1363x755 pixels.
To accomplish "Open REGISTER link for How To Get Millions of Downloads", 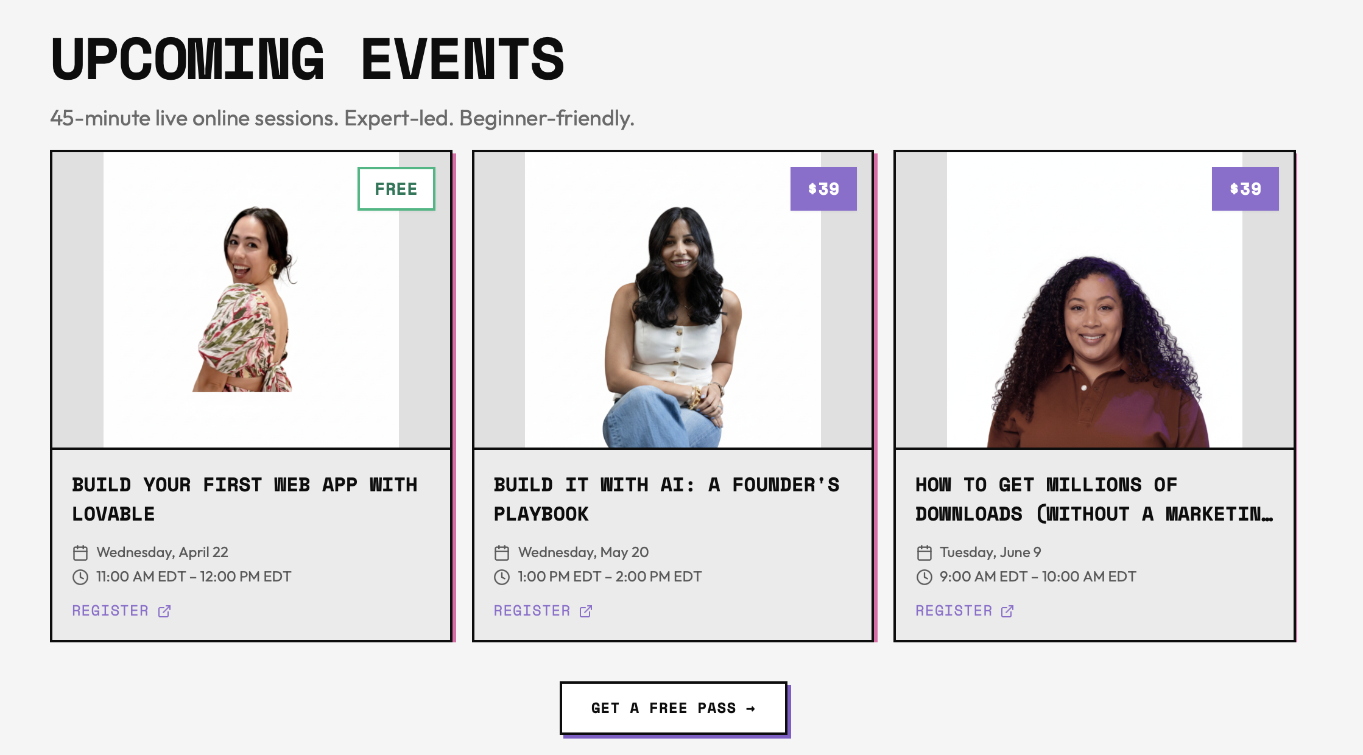I will 953,611.
